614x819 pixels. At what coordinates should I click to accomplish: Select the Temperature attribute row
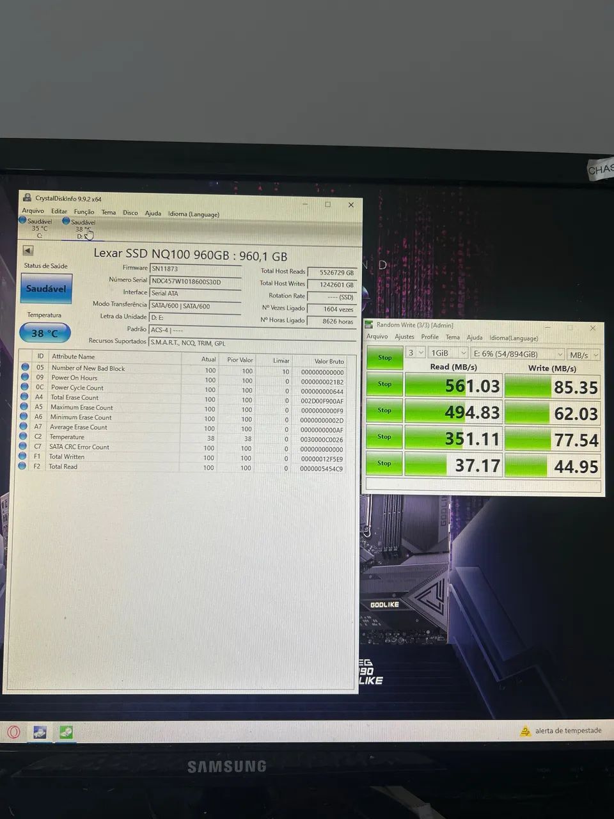[183, 438]
